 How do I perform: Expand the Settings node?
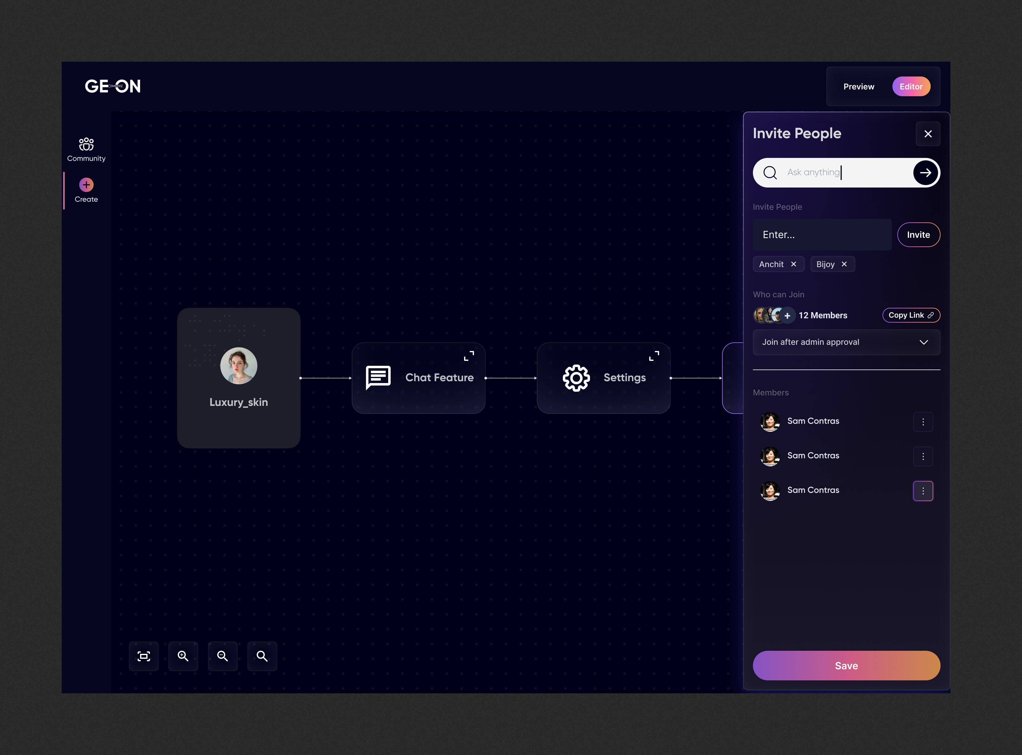654,356
